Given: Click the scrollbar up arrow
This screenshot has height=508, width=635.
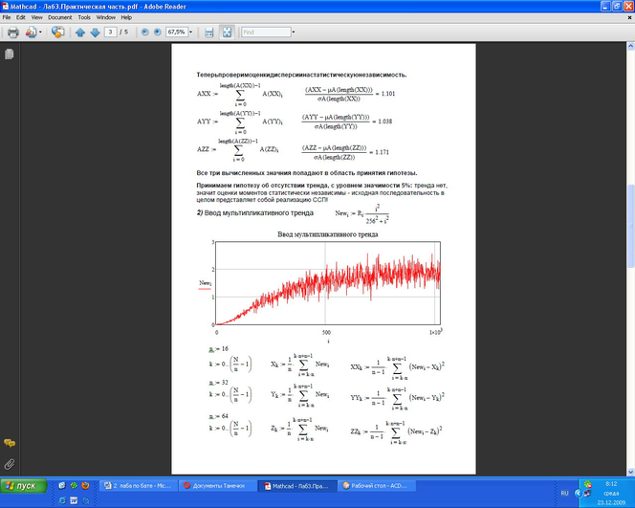Looking at the screenshot, I should 630,45.
